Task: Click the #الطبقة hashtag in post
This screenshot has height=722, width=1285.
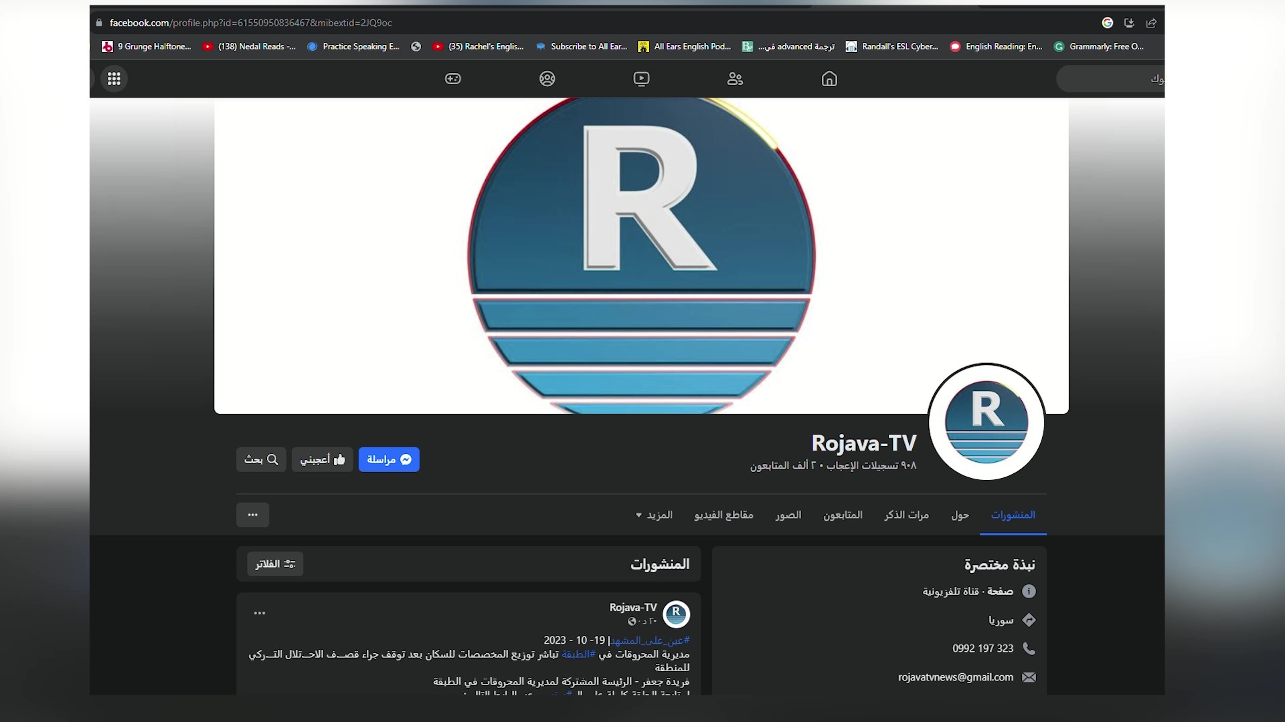Action: pos(578,654)
